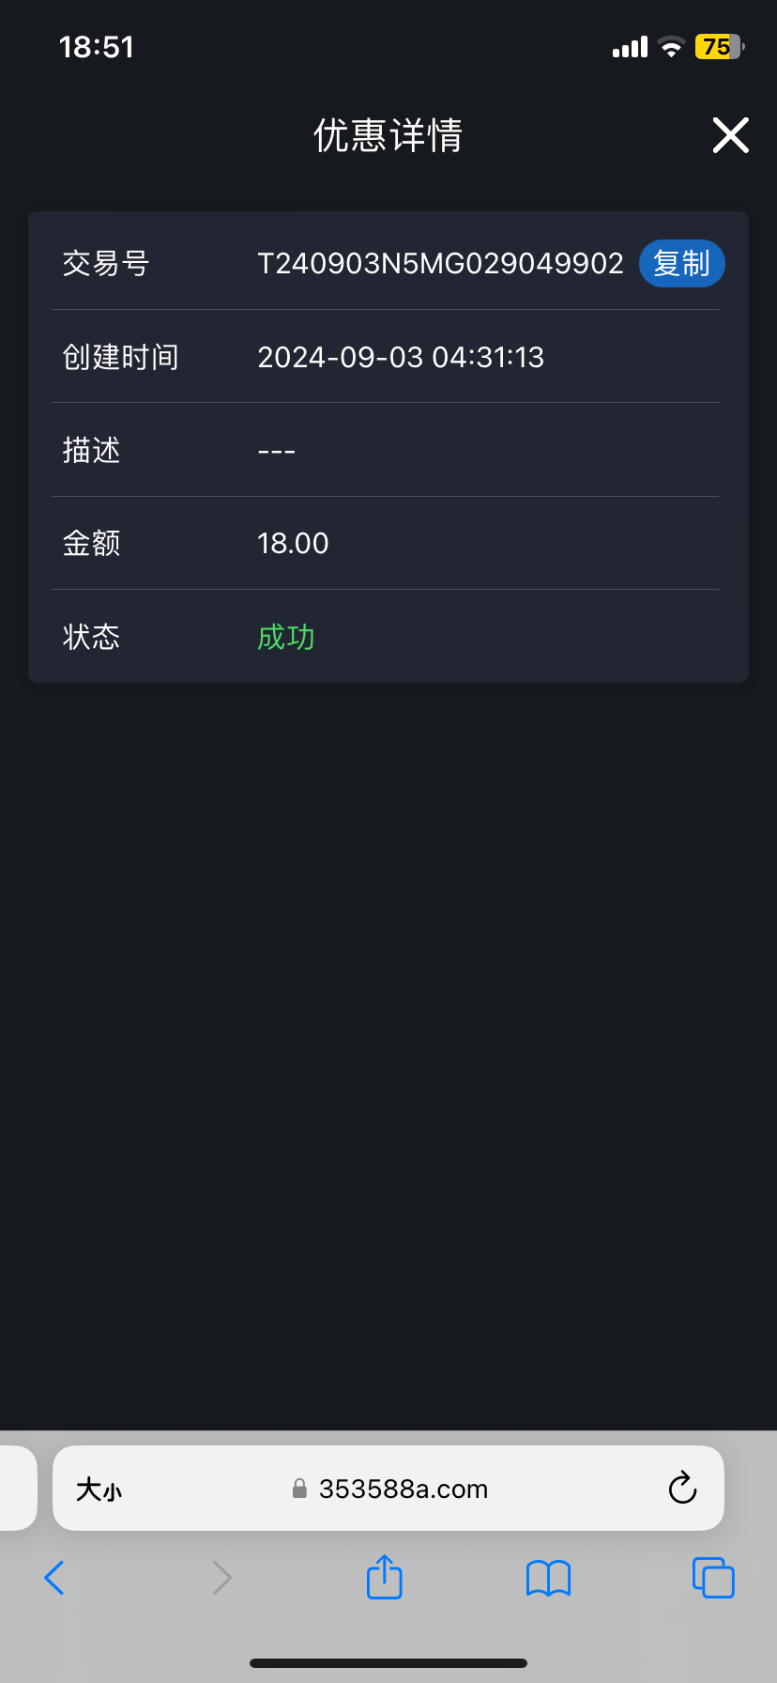
Task: Tap the lock icon in address bar
Action: pos(300,1489)
